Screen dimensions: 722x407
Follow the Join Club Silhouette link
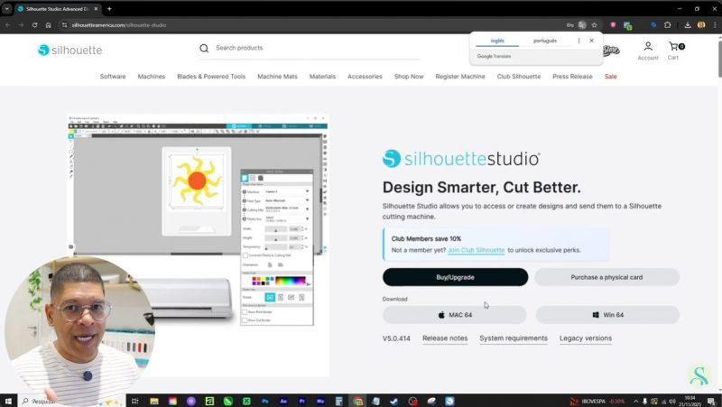[x=477, y=250]
